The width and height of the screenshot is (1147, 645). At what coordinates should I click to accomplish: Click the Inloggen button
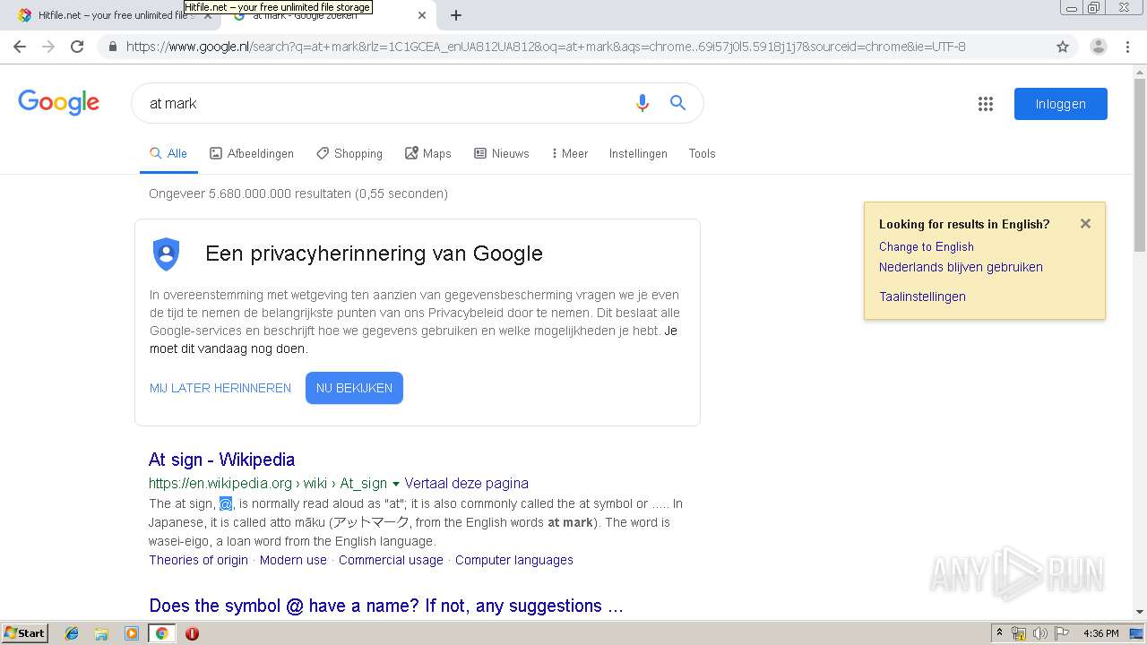pyautogui.click(x=1061, y=104)
